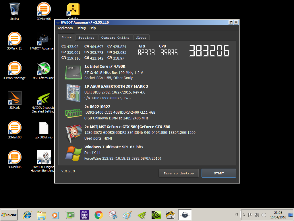This screenshot has height=221, width=294.
Task: Open the CPU-Z purple chip taskbar icon
Action: (x=84, y=215)
